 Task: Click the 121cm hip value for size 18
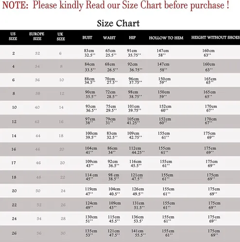coord(137,175)
